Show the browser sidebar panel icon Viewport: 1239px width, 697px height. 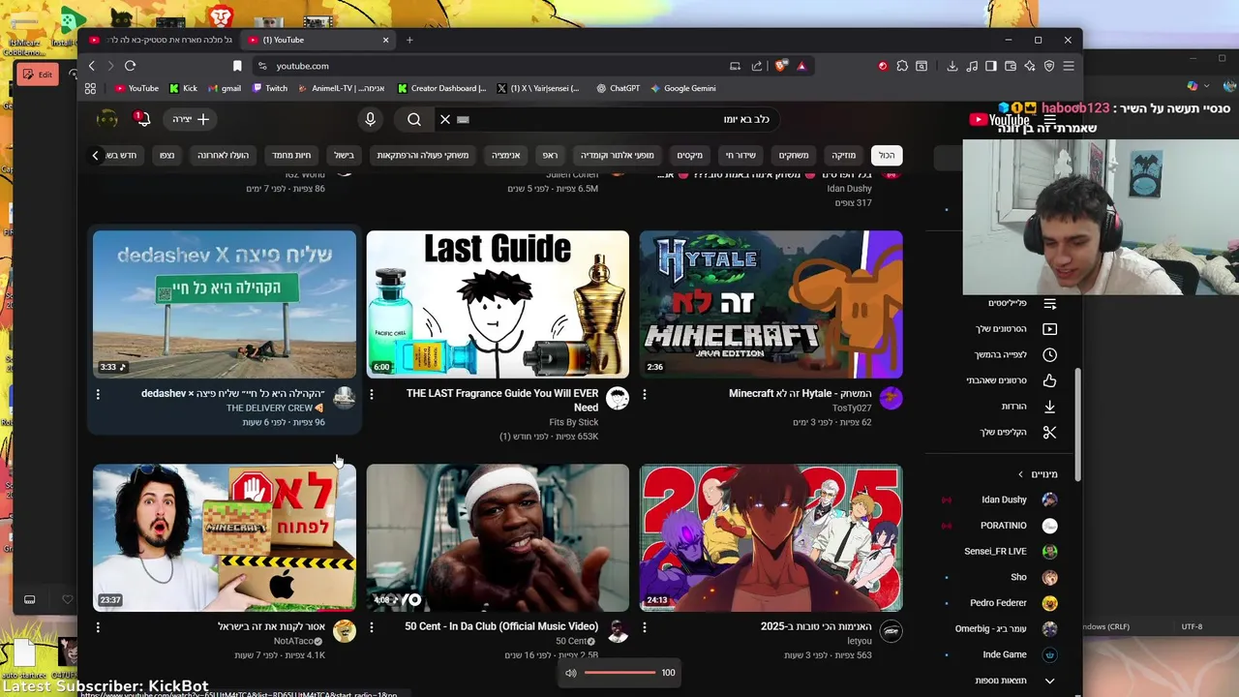coord(991,66)
